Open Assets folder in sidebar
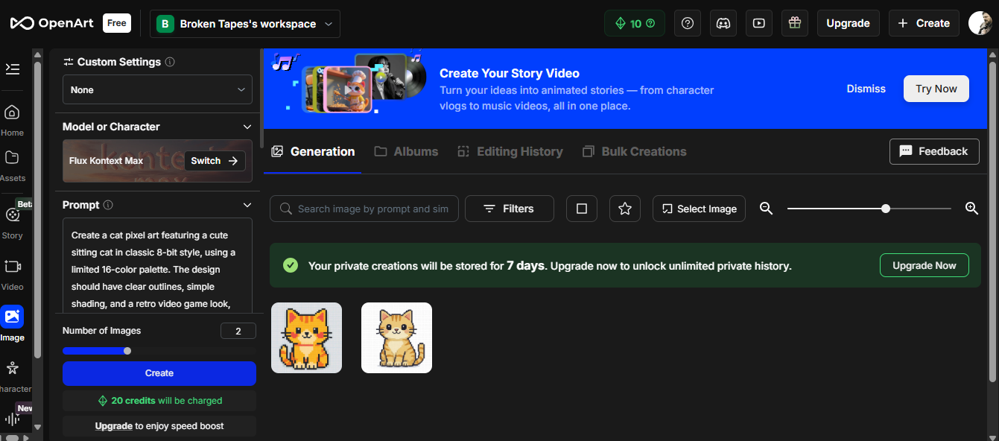This screenshot has height=441, width=999. pos(12,166)
